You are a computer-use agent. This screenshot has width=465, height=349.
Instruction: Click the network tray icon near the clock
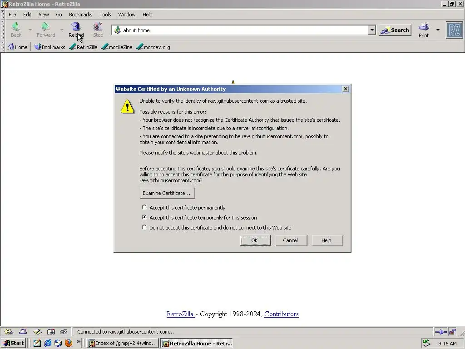(x=426, y=343)
